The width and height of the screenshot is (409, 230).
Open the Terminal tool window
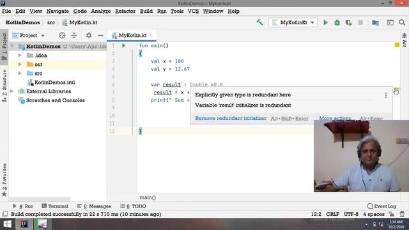pyautogui.click(x=55, y=206)
